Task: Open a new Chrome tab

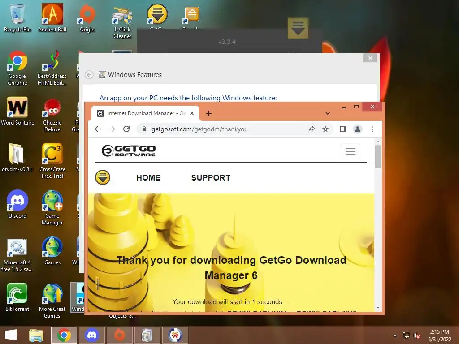Action: [209, 113]
